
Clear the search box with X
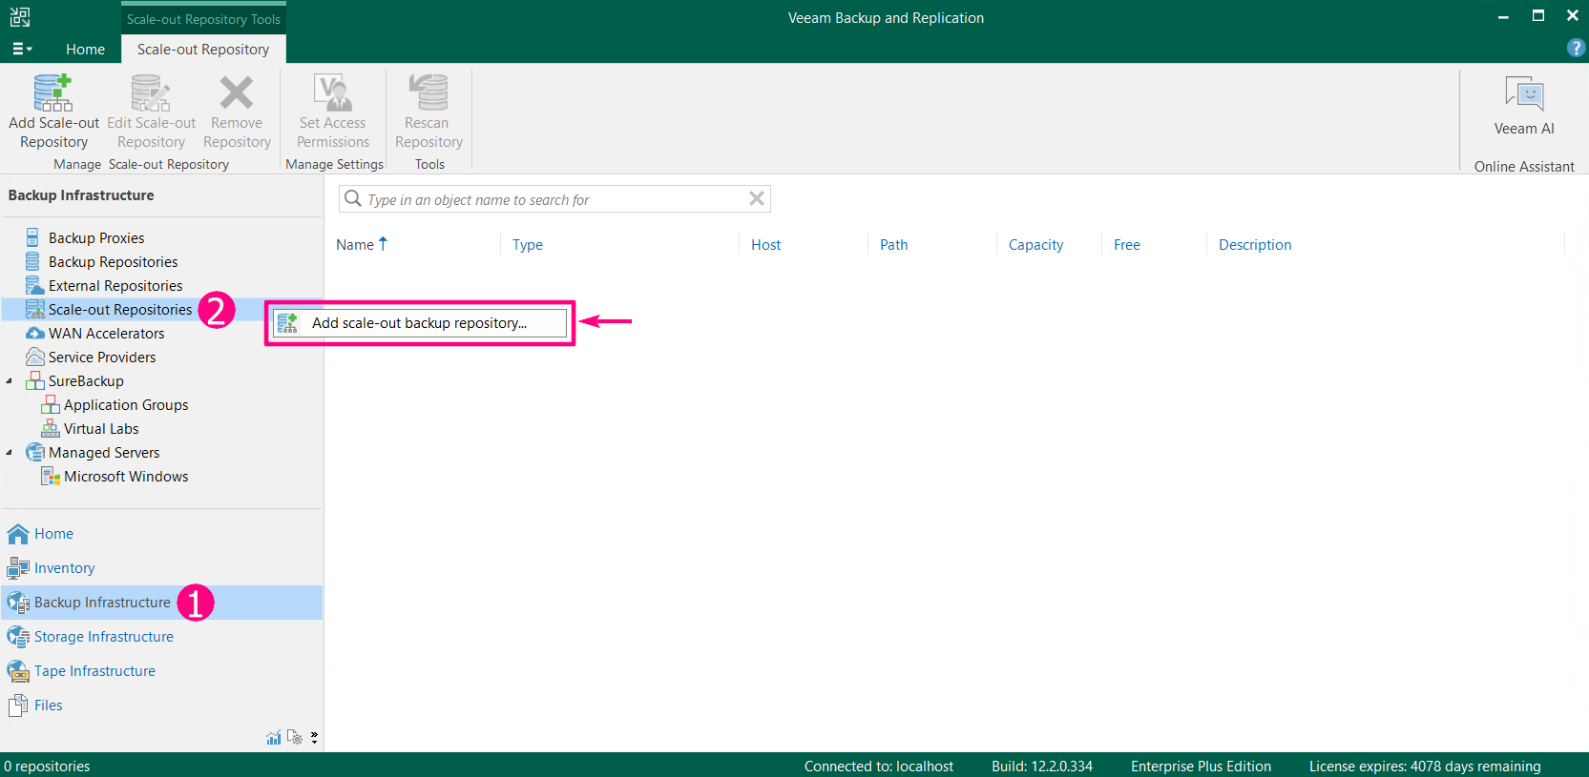757,198
